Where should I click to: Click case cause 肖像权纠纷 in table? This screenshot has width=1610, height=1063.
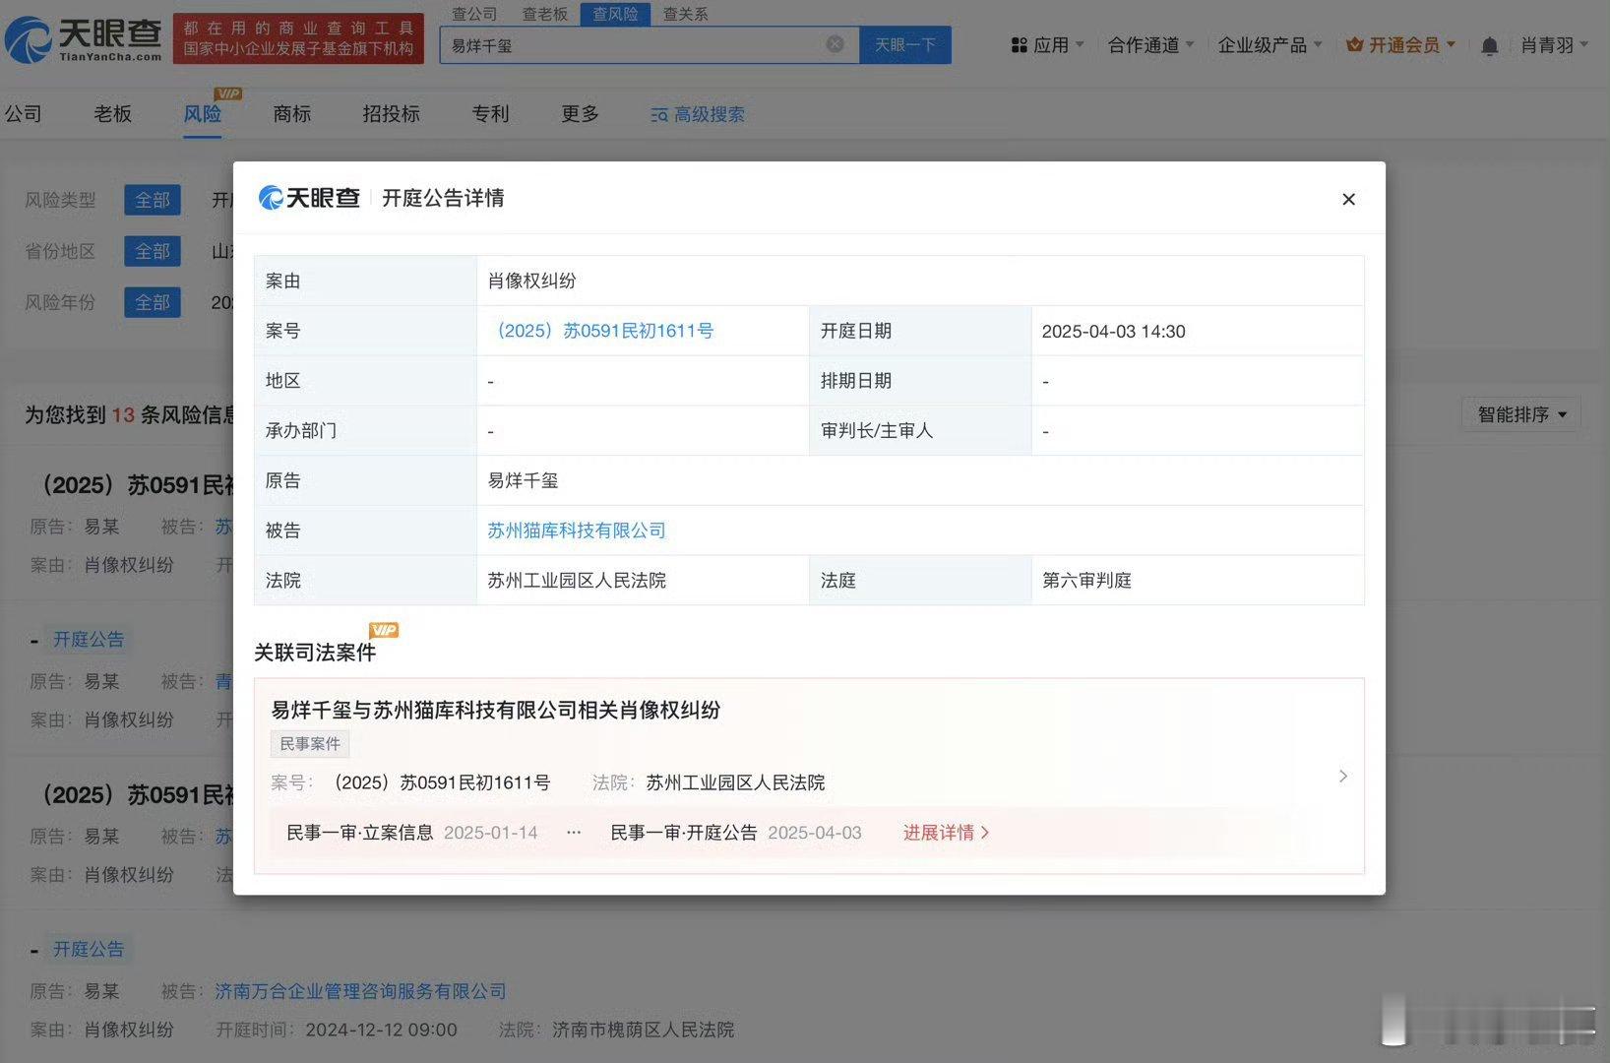pyautogui.click(x=531, y=281)
